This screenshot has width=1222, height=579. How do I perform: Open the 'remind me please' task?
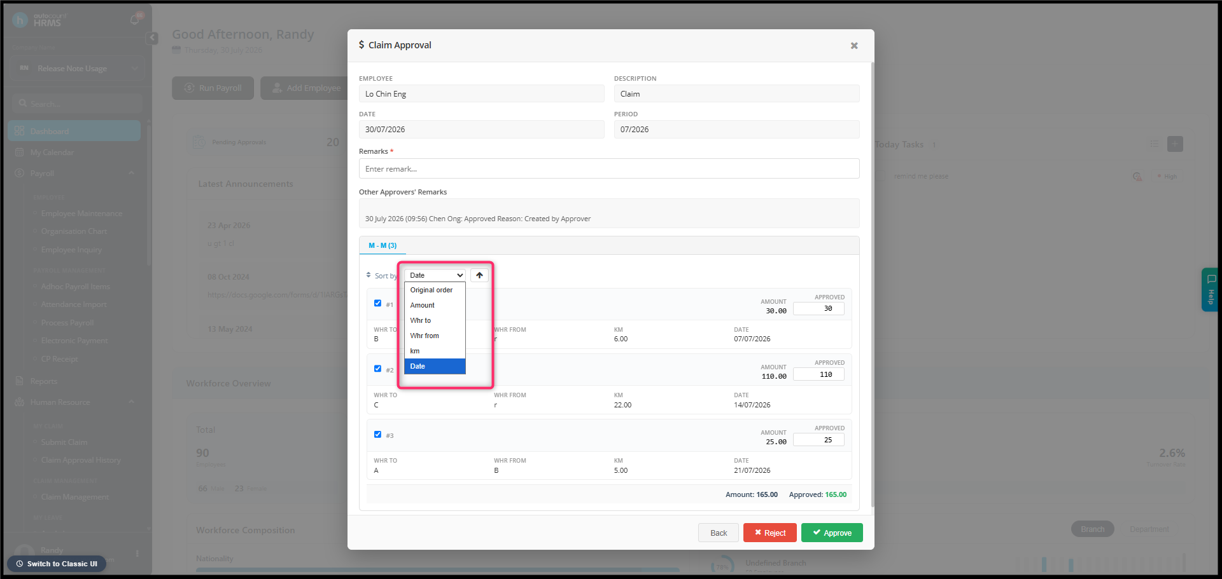[920, 177]
